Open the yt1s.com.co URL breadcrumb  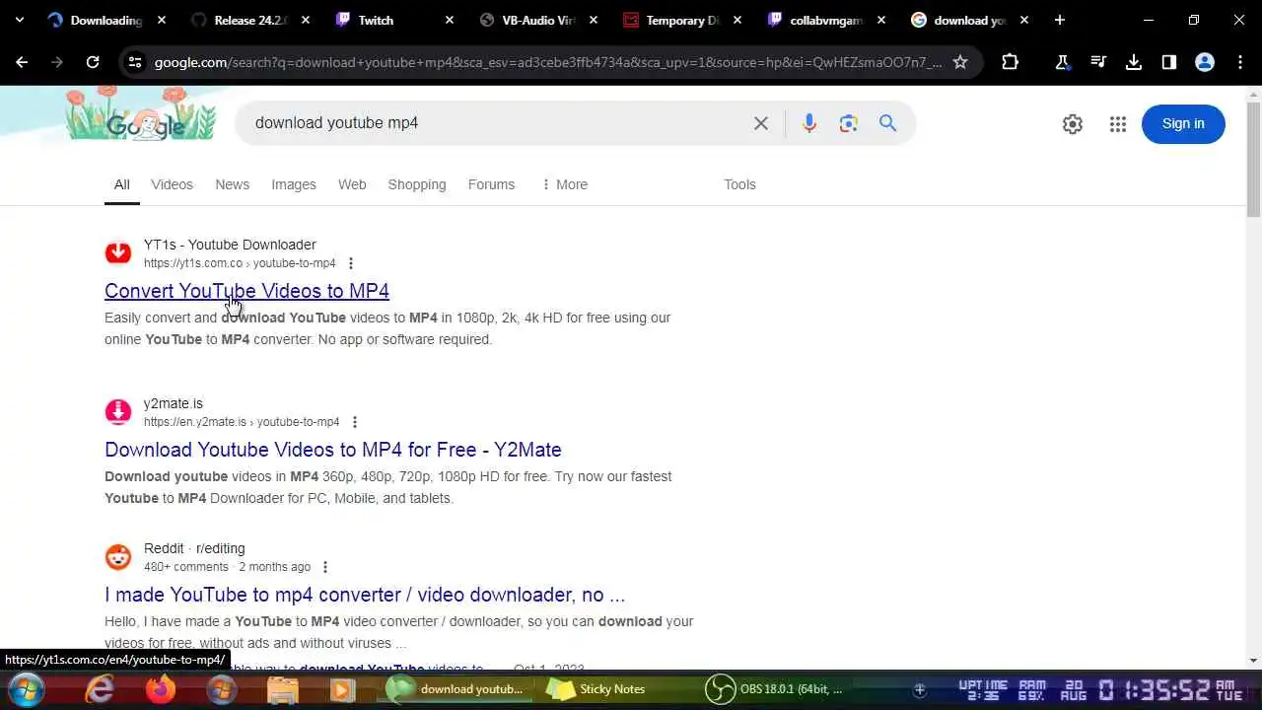pos(240,263)
